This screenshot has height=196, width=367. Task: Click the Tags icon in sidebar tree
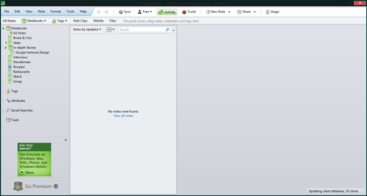pyautogui.click(x=8, y=91)
